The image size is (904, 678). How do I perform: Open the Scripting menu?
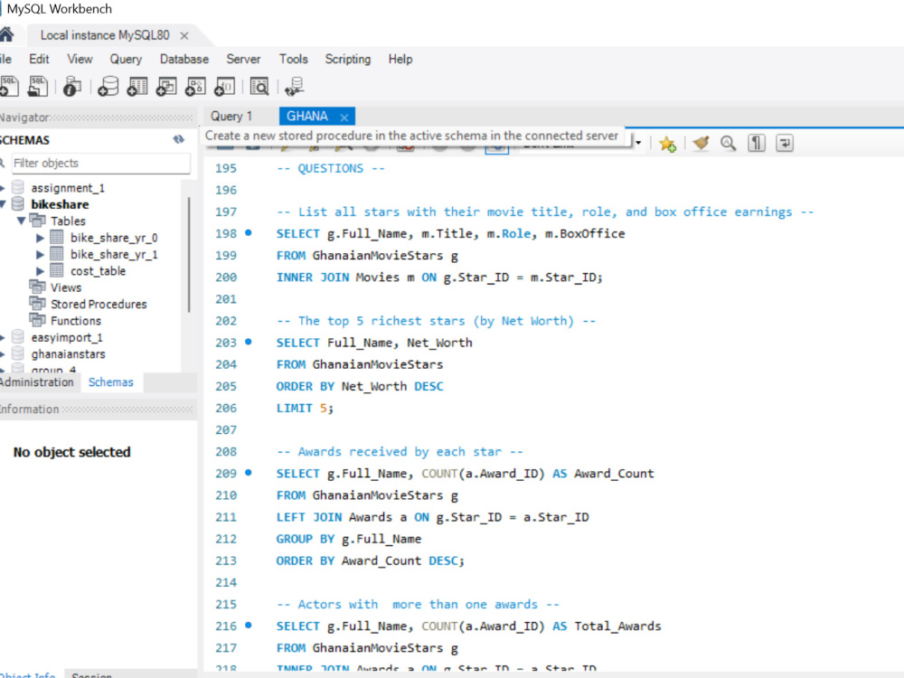coord(348,60)
